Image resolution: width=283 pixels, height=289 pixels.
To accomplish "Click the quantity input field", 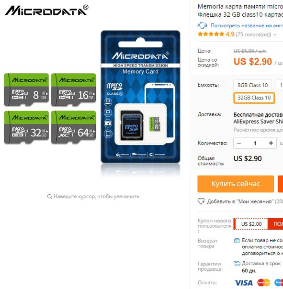I will pyautogui.click(x=255, y=143).
